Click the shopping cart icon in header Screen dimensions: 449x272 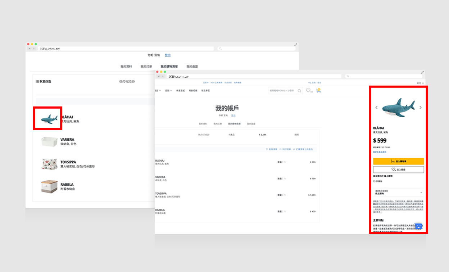point(318,91)
